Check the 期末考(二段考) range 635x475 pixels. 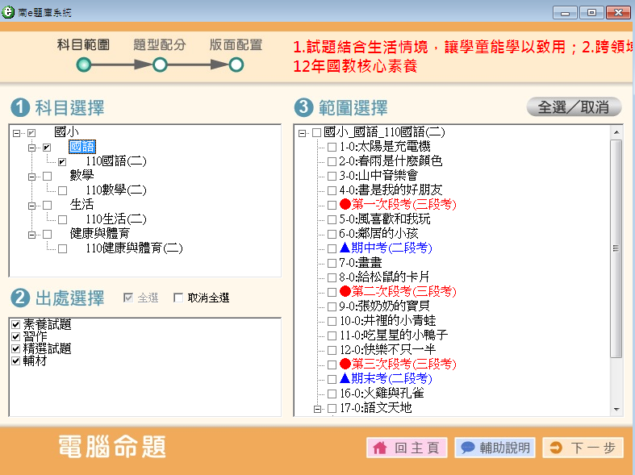[x=332, y=379]
